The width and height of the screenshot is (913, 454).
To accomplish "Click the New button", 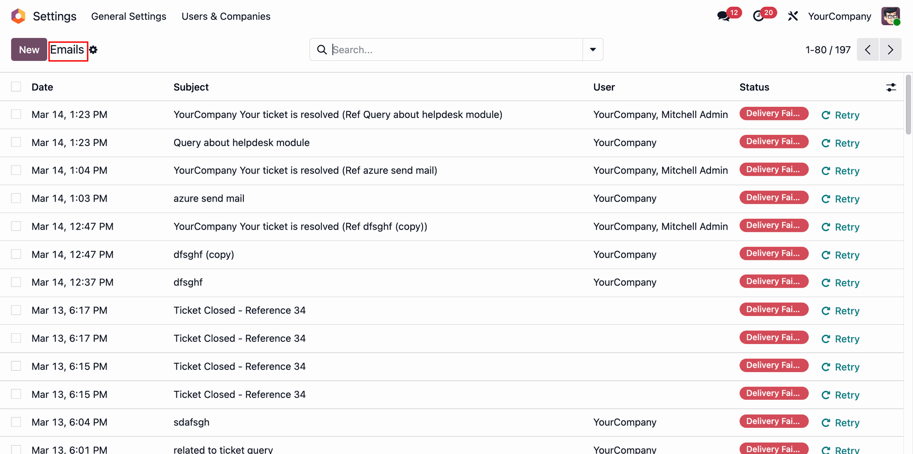I will click(x=29, y=49).
